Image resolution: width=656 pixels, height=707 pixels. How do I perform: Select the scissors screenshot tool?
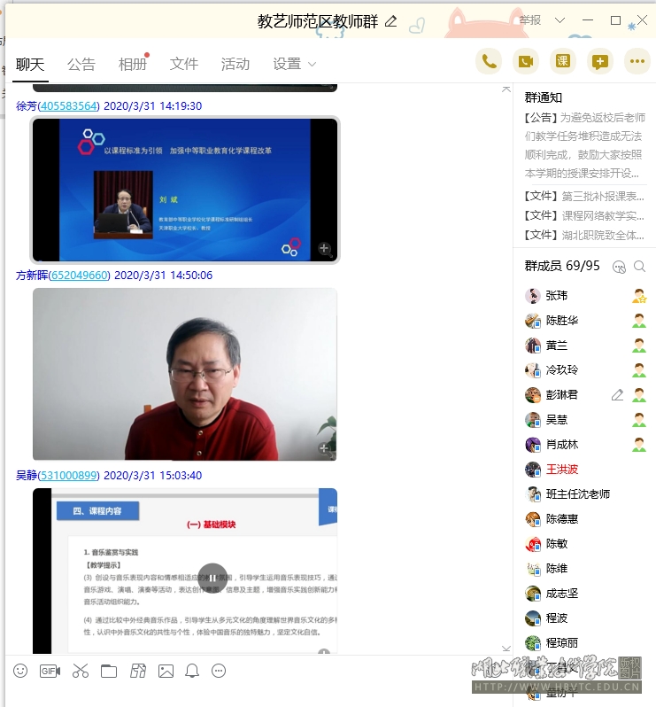pos(81,671)
